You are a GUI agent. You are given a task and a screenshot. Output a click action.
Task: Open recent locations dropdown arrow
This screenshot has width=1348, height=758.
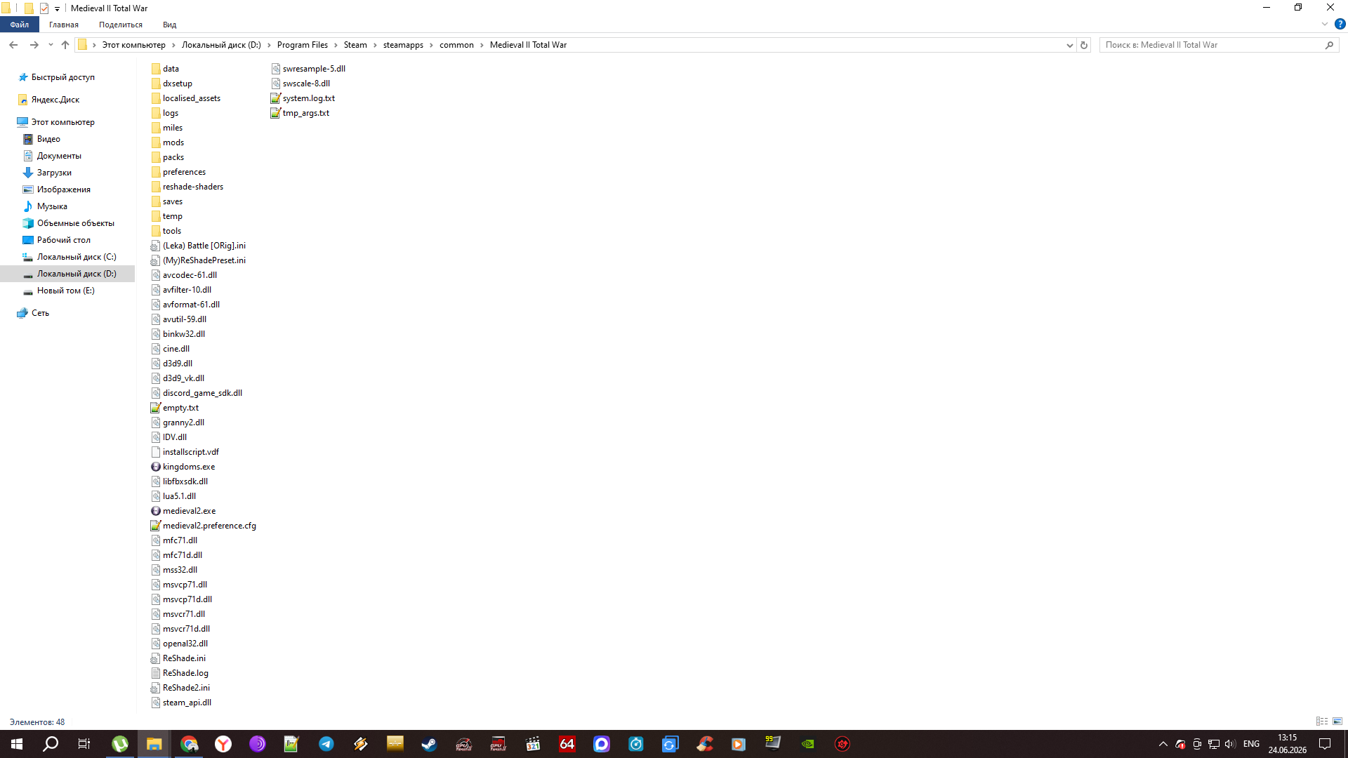coord(51,45)
